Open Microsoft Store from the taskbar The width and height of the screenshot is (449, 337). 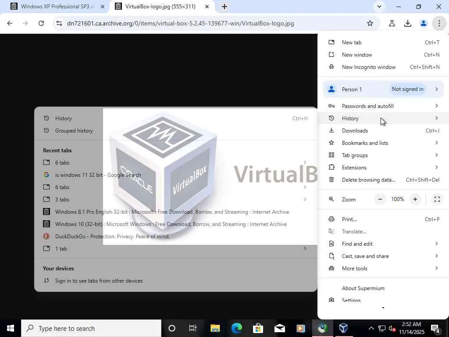pyautogui.click(x=258, y=328)
